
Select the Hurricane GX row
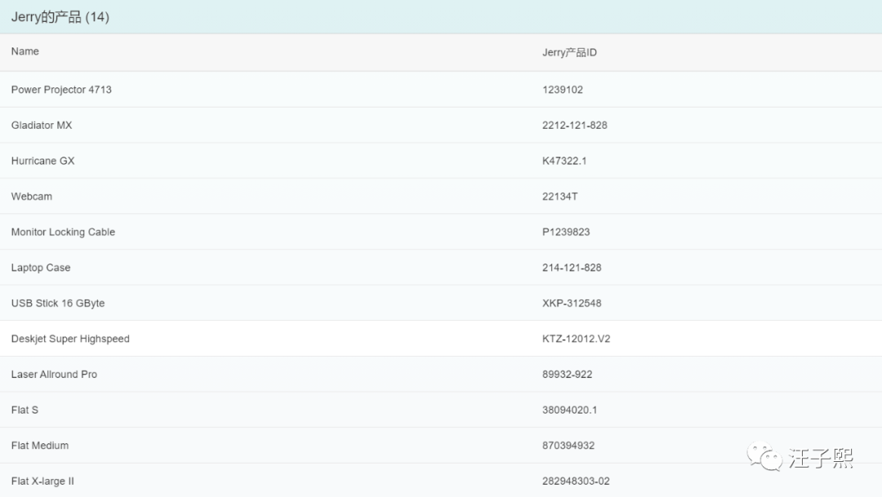click(x=441, y=161)
